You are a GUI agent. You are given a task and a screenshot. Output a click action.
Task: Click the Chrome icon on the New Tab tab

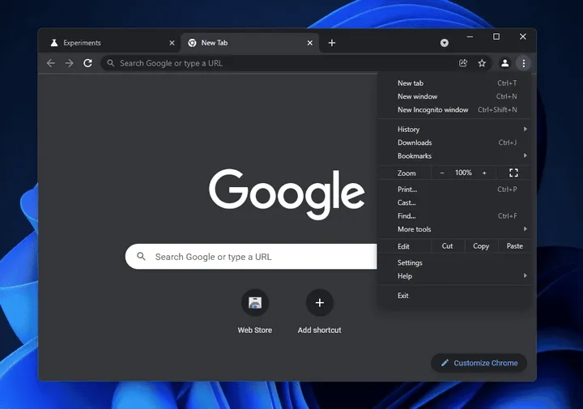(x=192, y=43)
